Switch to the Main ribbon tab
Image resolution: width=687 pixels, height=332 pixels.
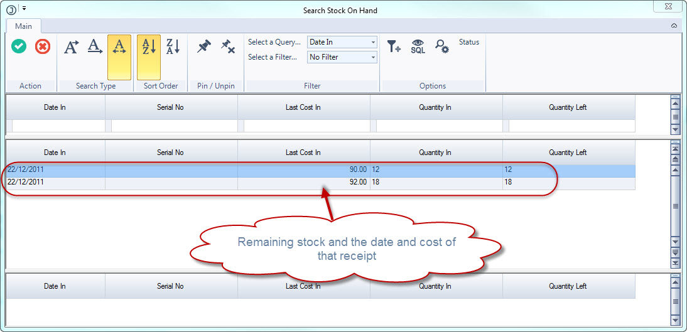(24, 26)
